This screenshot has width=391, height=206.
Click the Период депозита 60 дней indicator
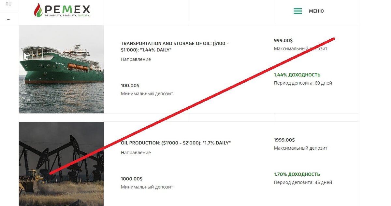[303, 83]
